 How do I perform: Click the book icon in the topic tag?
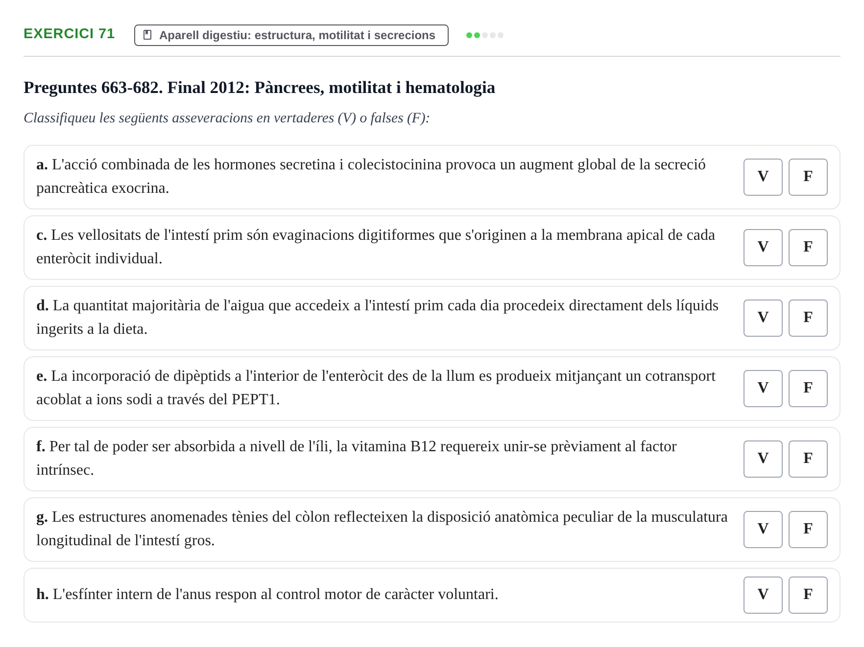147,35
